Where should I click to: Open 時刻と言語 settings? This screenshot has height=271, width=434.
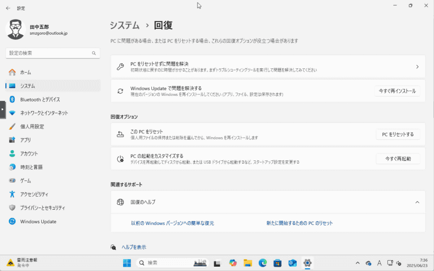(x=53, y=167)
